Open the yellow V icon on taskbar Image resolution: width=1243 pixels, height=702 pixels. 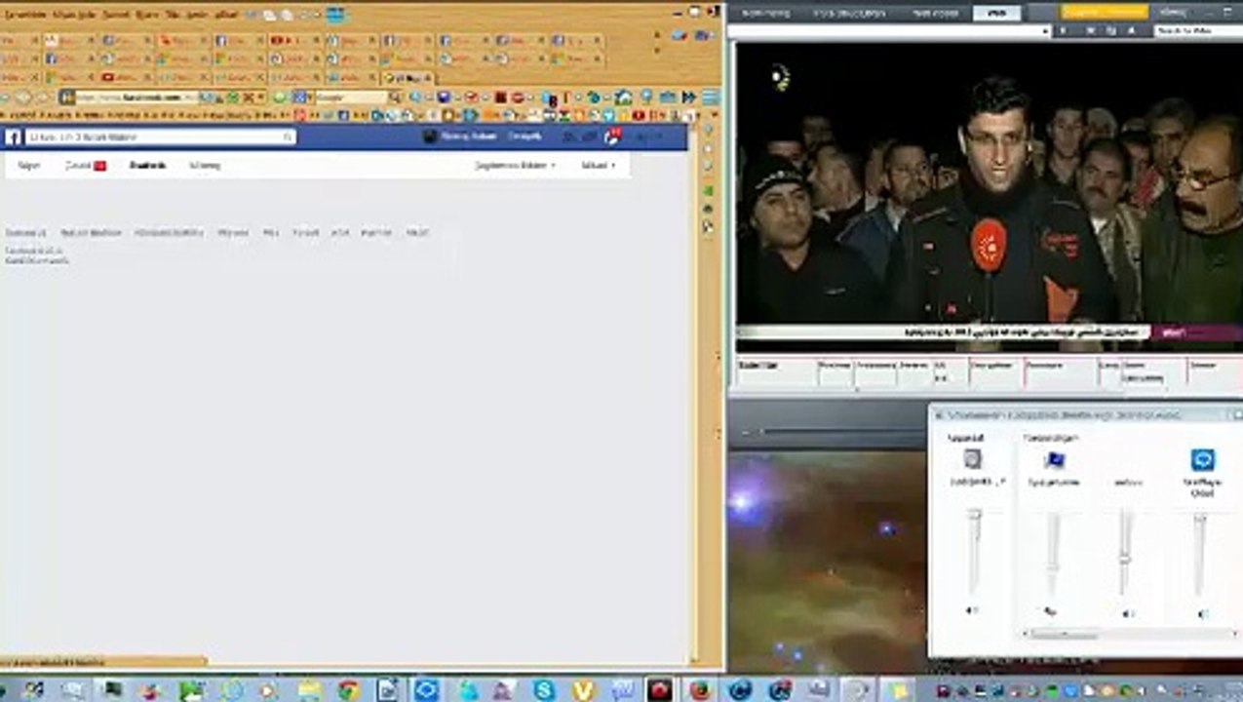click(x=583, y=690)
